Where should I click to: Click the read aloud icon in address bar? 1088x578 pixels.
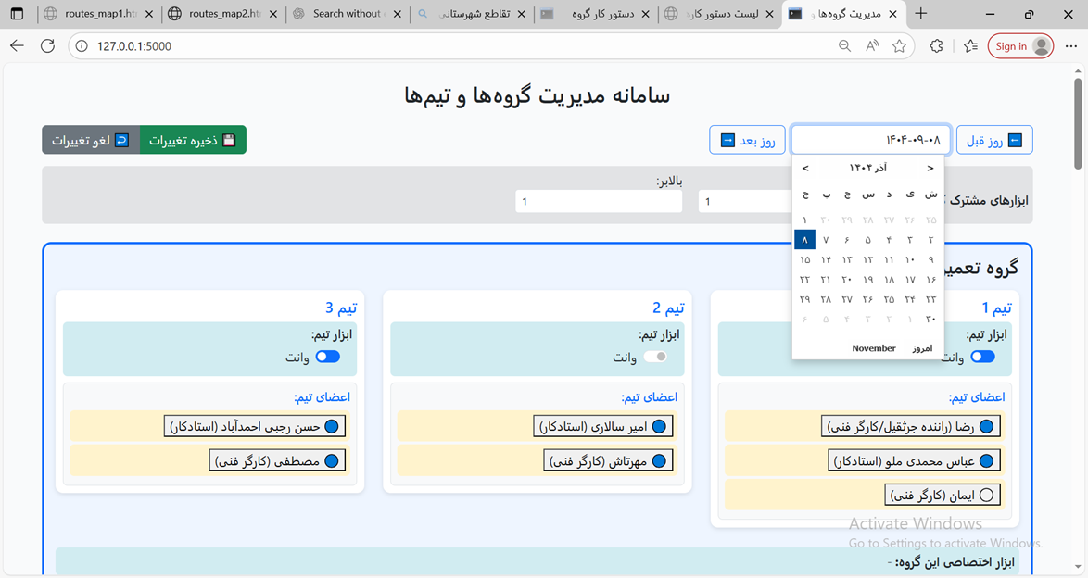tap(872, 46)
